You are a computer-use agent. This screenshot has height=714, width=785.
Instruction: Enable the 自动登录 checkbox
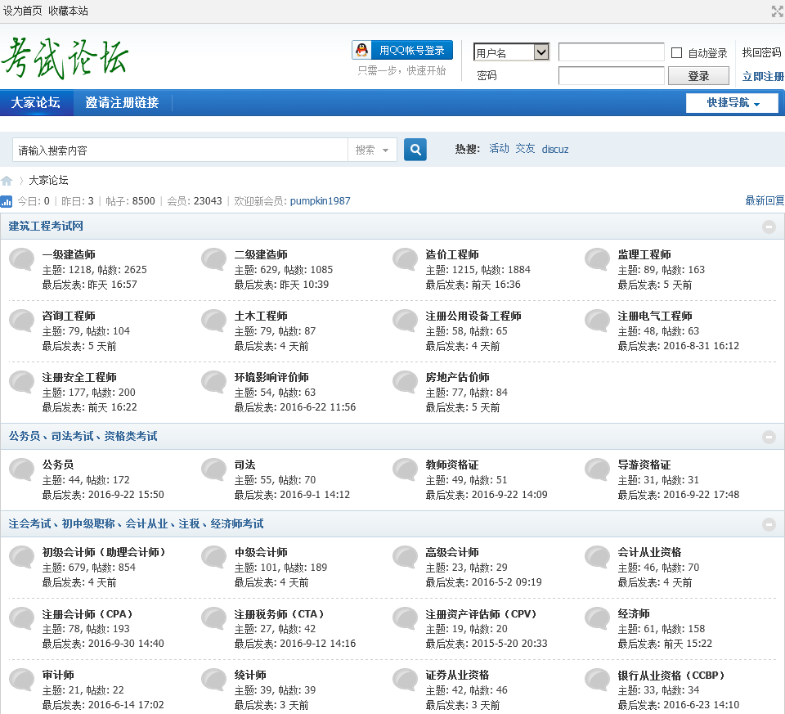click(x=676, y=53)
